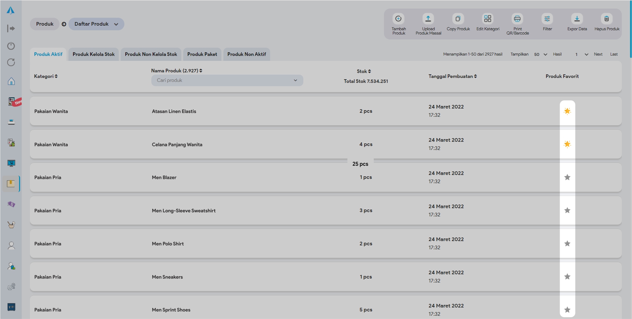
Task: Open the Hasil page number dropdown
Action: coord(581,55)
